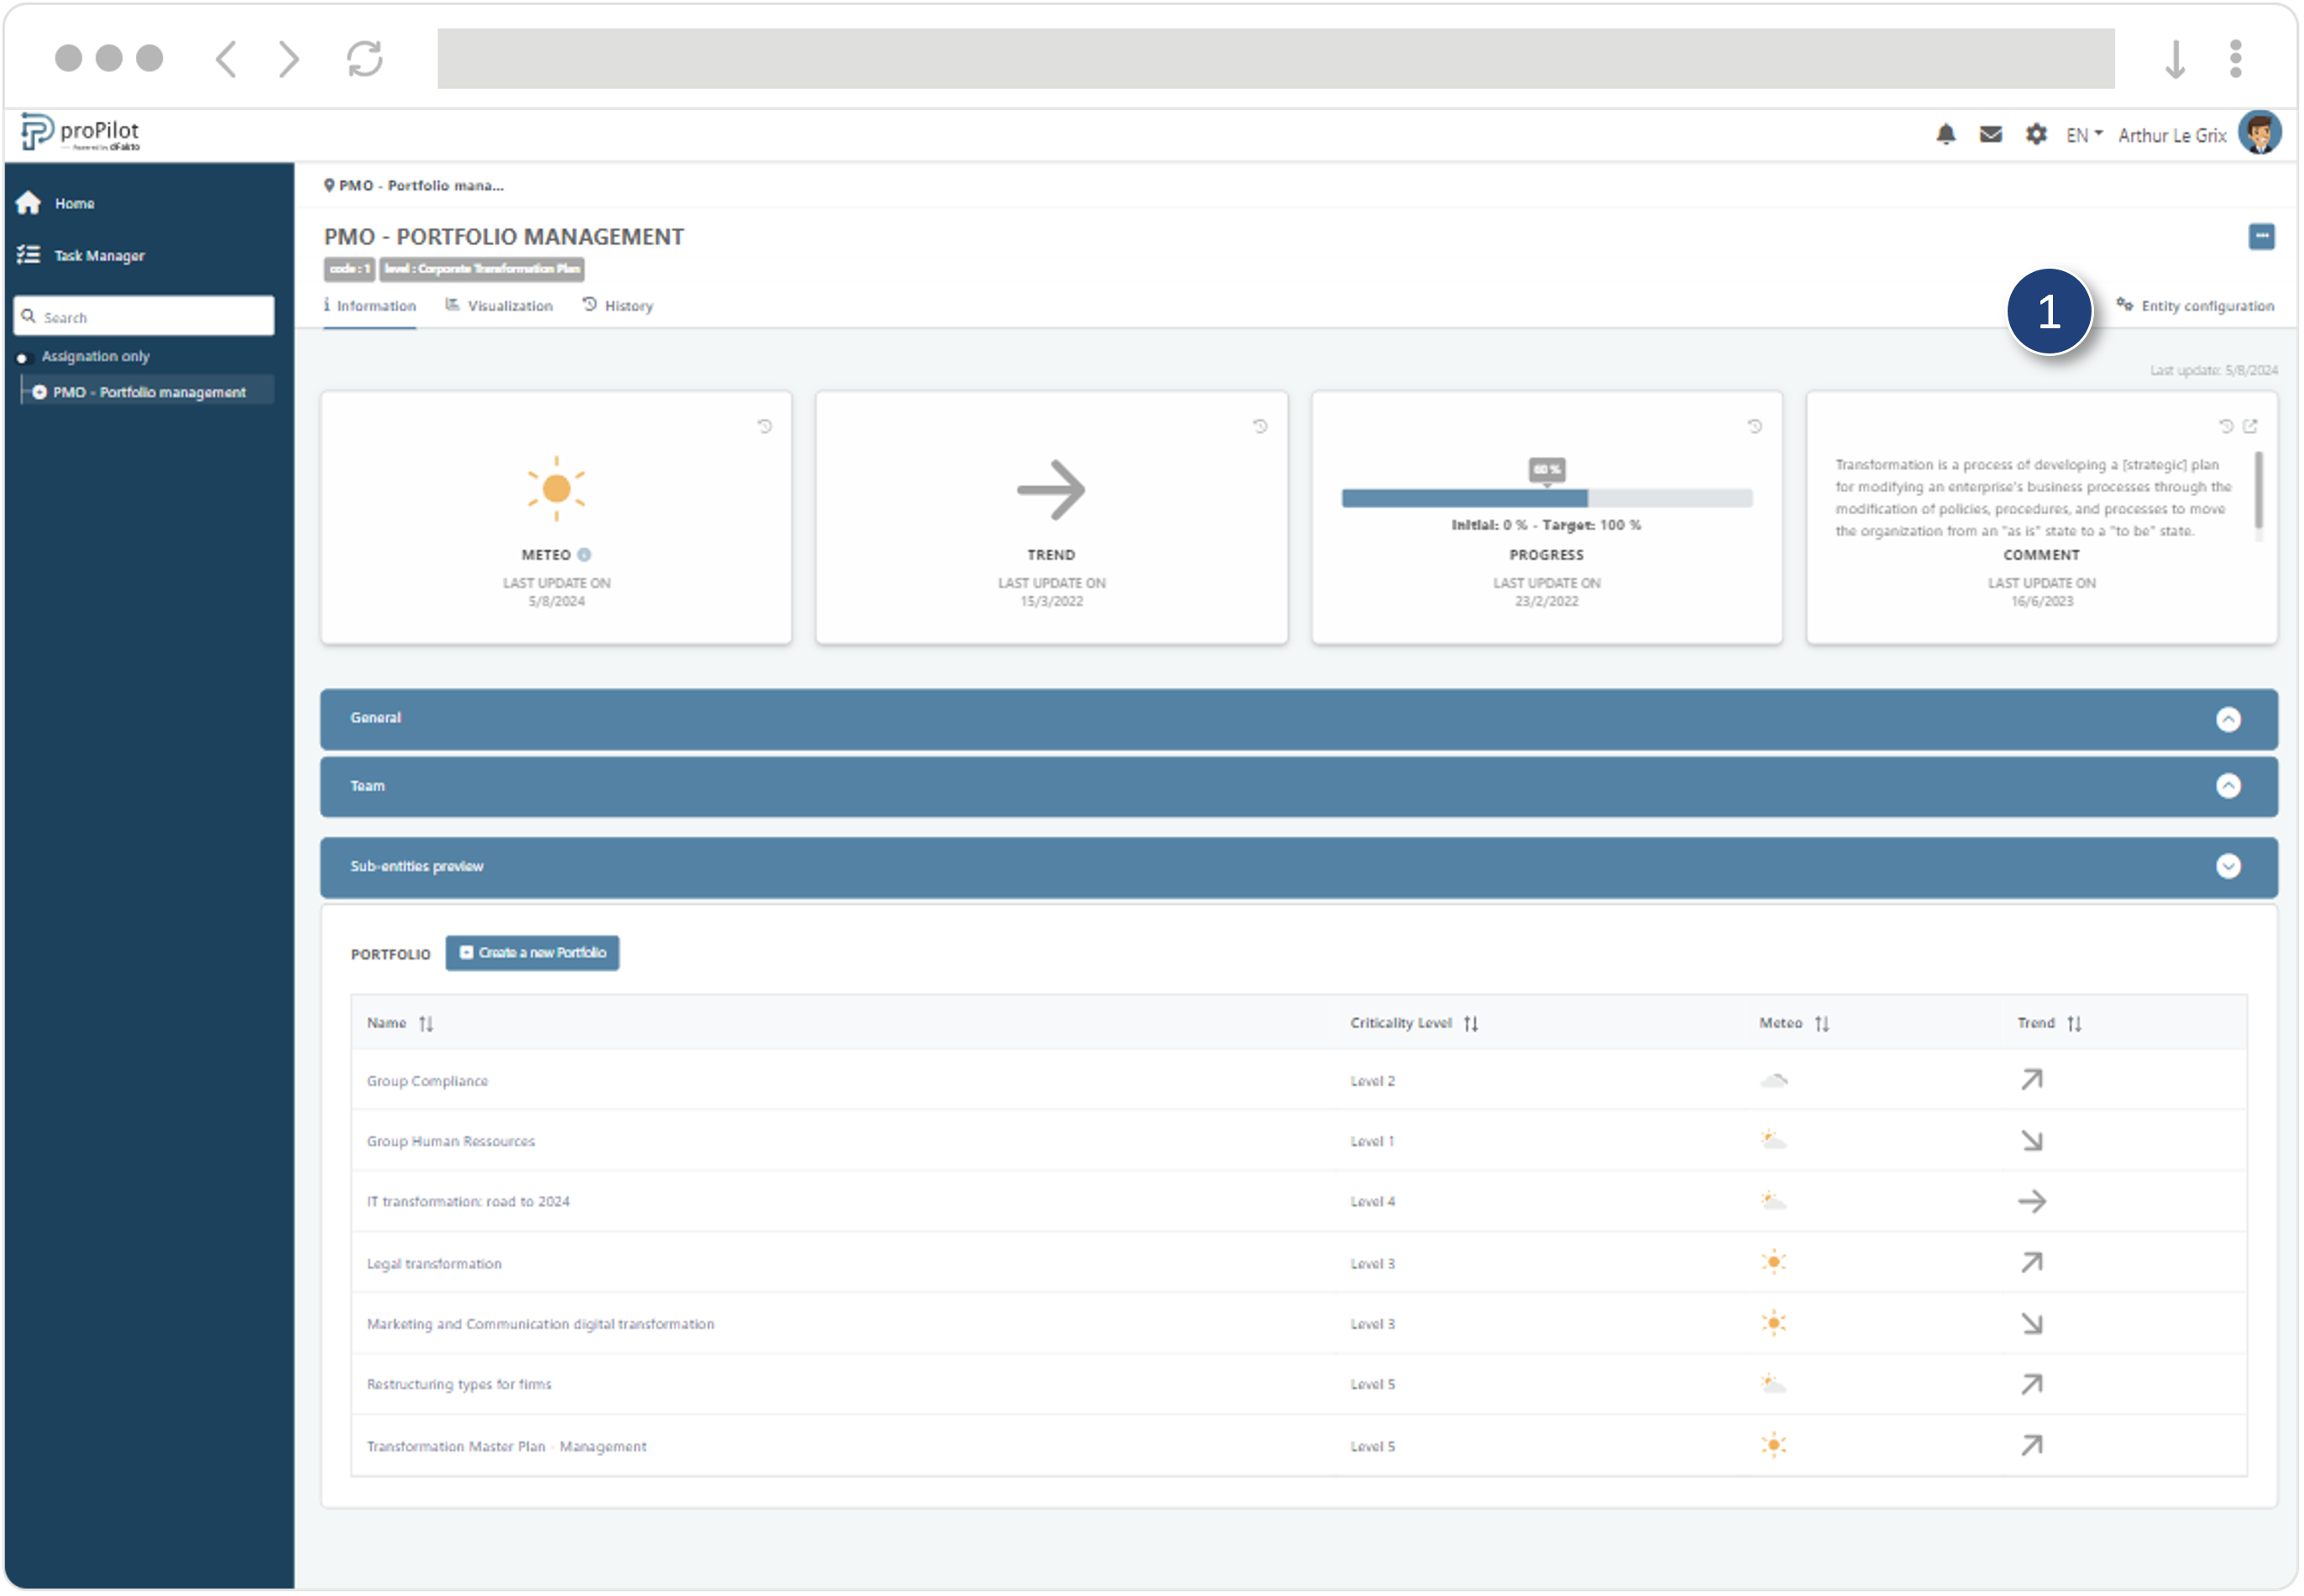The height and width of the screenshot is (1596, 2304).
Task: Sort portfolio table by Criticality Level
Action: pyautogui.click(x=1470, y=1024)
